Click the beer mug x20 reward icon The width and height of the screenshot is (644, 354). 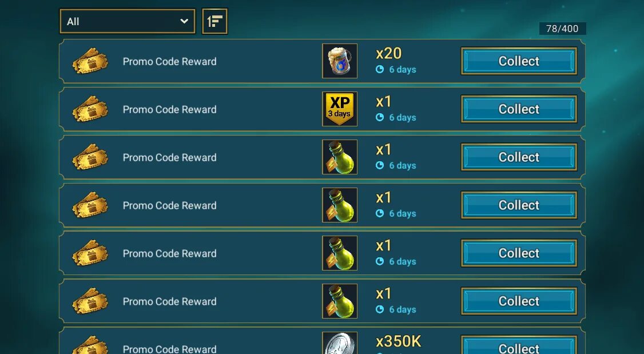pyautogui.click(x=340, y=61)
